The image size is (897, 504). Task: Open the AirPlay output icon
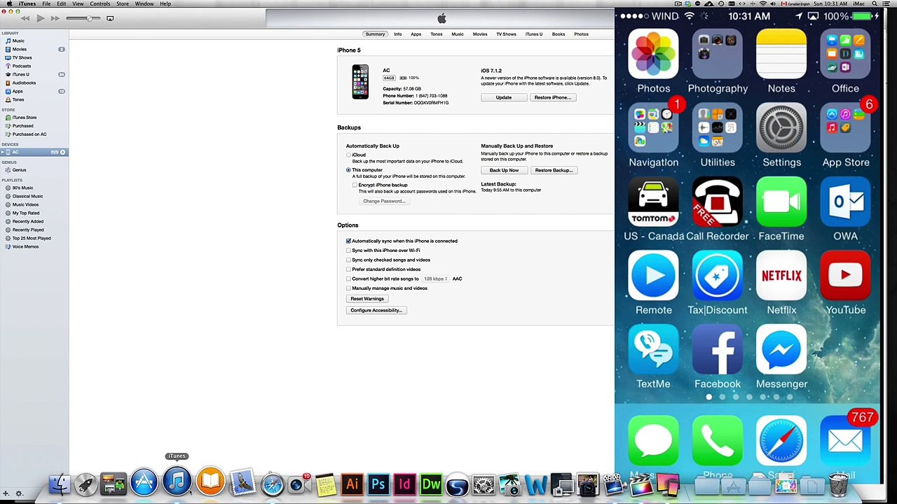(110, 18)
